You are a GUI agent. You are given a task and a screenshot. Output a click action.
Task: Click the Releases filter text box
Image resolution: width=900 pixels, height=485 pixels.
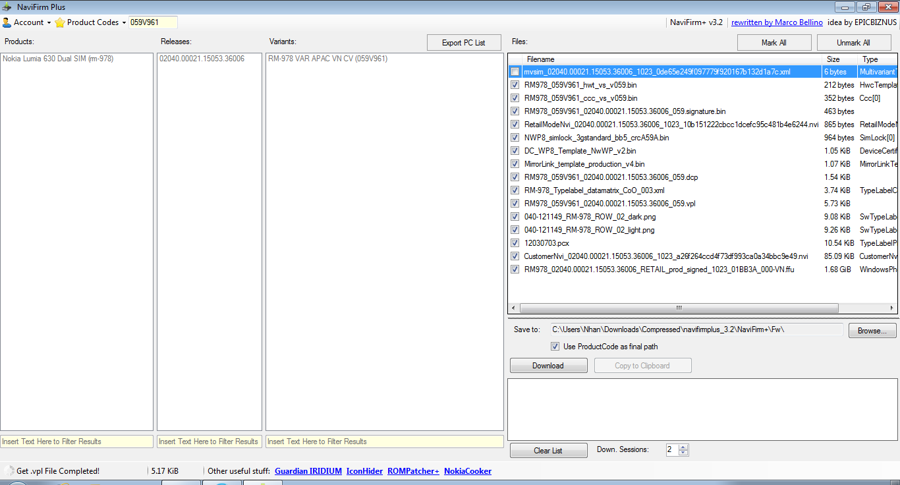pos(209,442)
